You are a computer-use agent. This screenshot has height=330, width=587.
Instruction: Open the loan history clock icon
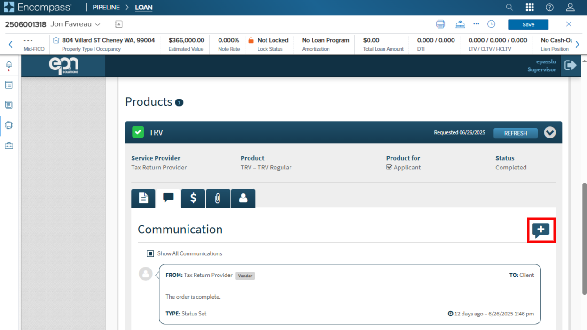pyautogui.click(x=491, y=24)
